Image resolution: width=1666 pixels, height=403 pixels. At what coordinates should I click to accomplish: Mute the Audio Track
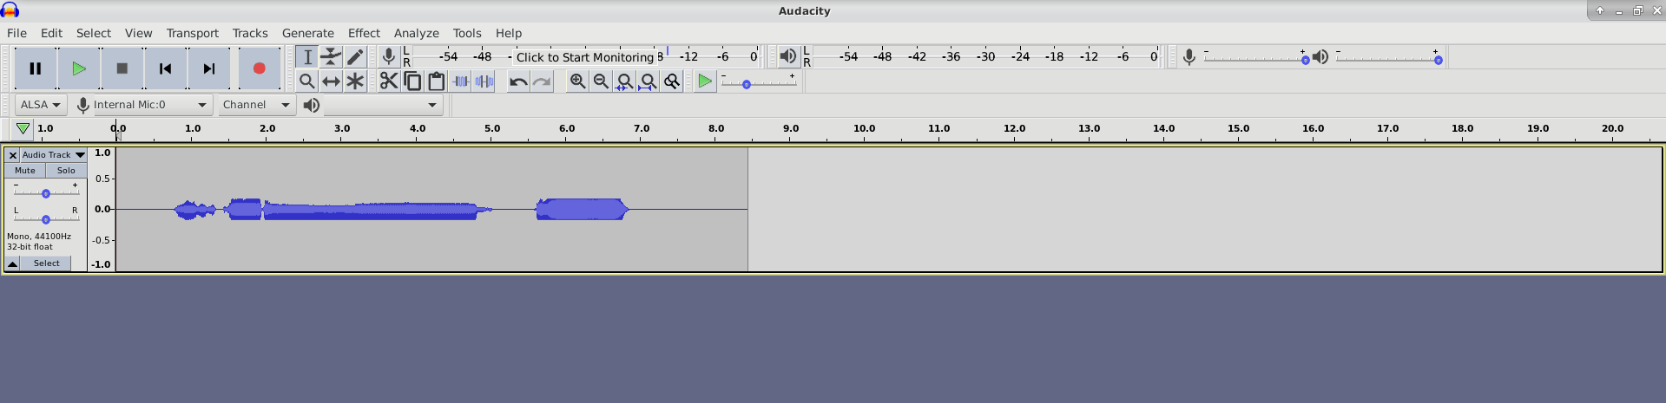(x=25, y=171)
